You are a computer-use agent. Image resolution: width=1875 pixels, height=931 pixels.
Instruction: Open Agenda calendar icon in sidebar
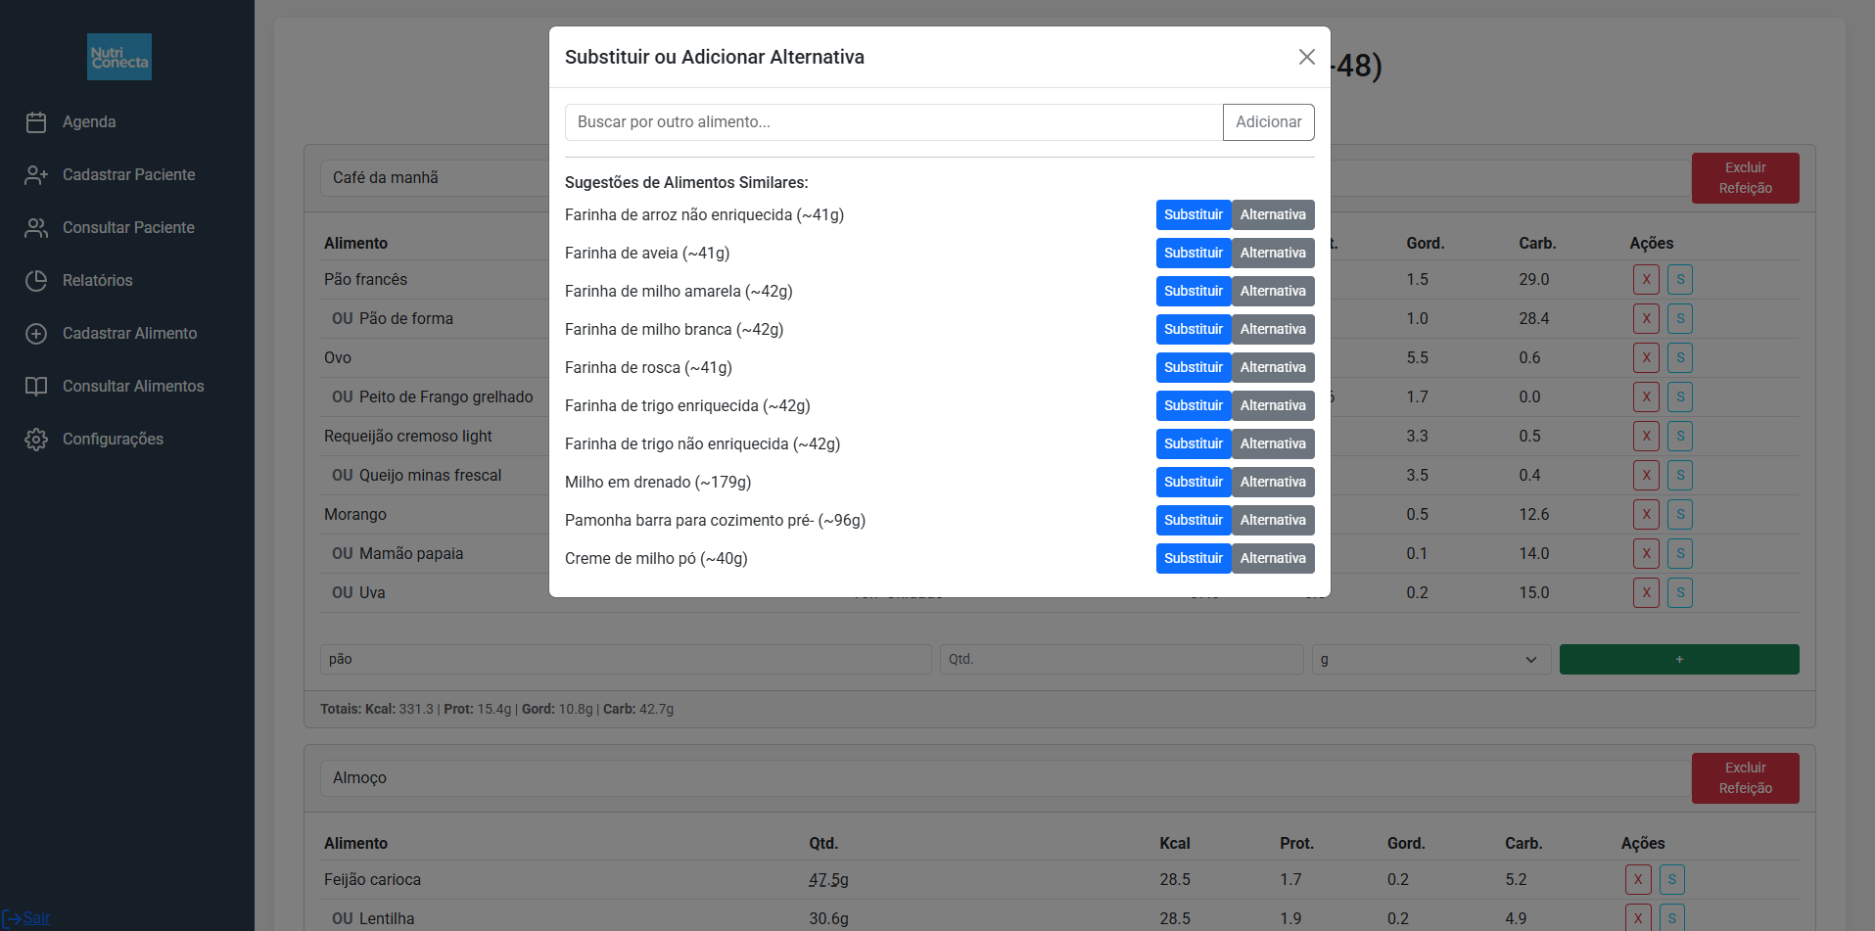36,122
